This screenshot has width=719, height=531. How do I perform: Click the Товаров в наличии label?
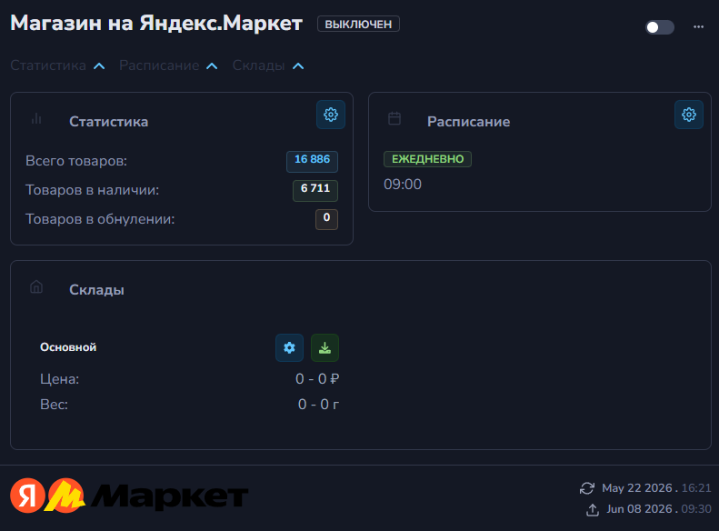(x=92, y=190)
